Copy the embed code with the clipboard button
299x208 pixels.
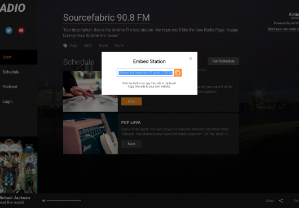pyautogui.click(x=178, y=73)
